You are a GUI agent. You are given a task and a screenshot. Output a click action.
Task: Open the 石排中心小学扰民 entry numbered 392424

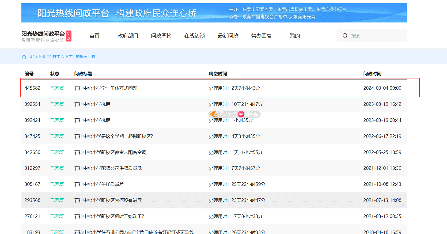[92, 120]
